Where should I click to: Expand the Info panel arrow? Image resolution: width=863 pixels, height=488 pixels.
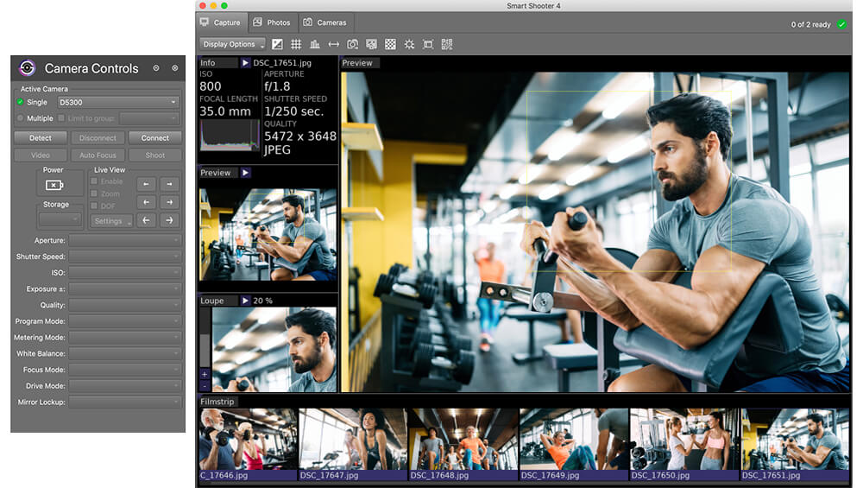coord(245,63)
